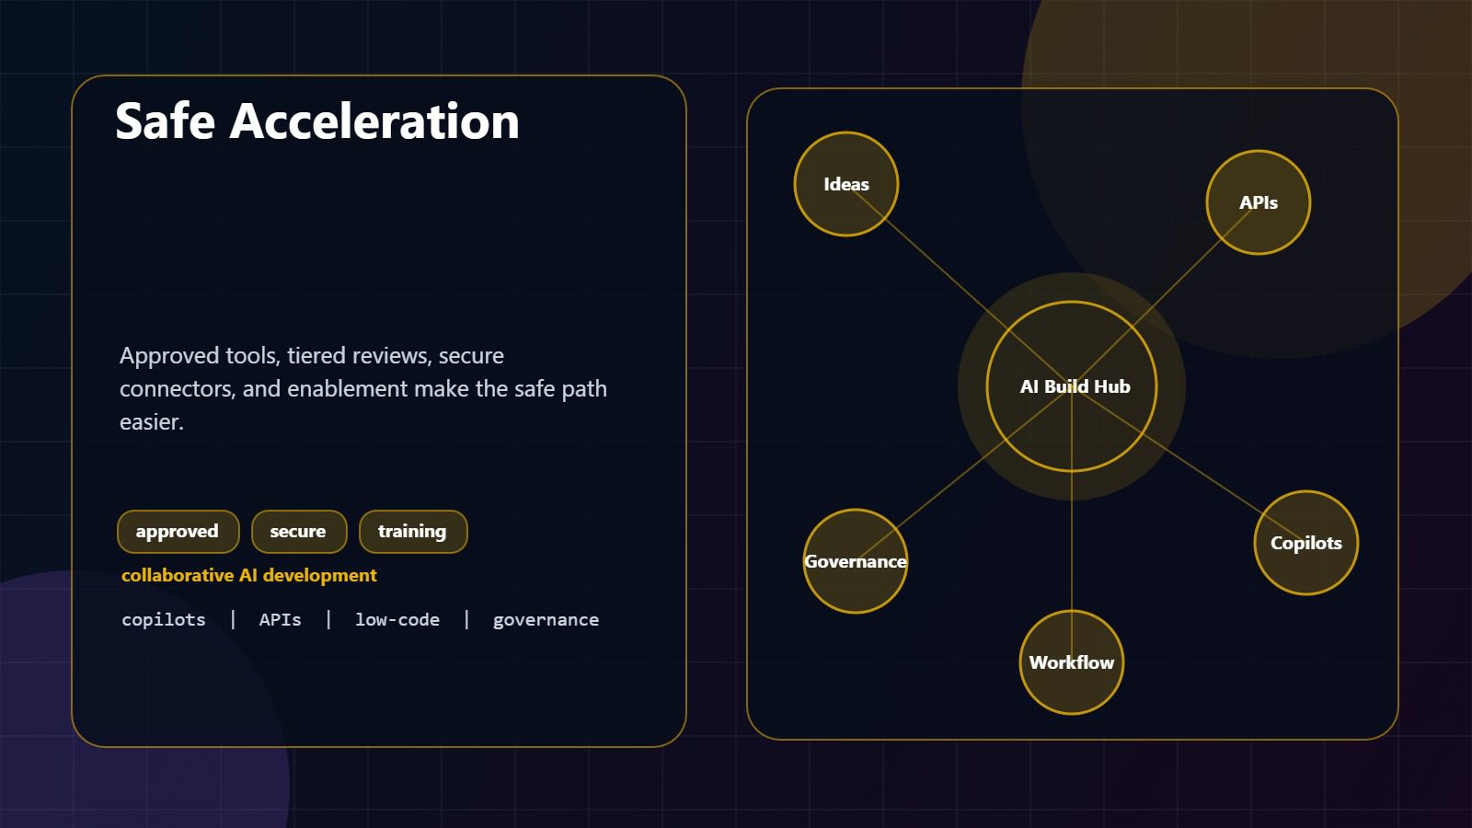Click the governance keyword in the bottom row
Image resolution: width=1472 pixels, height=828 pixels.
click(546, 620)
